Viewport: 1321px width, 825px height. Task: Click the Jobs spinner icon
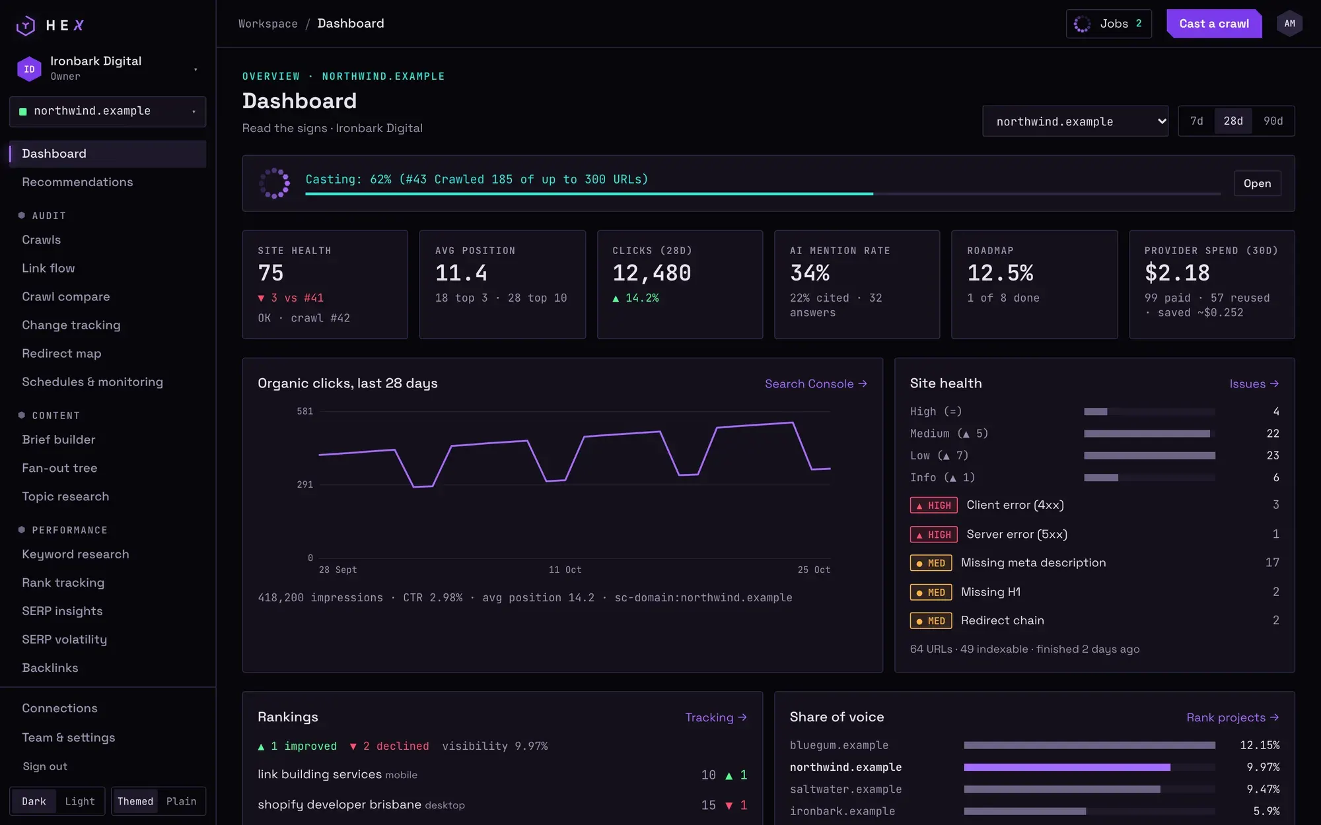[x=1082, y=24]
